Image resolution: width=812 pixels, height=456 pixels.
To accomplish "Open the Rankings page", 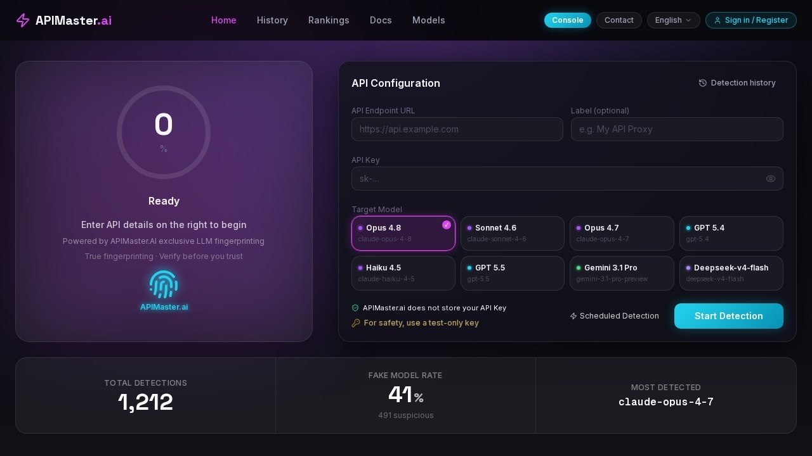I will [329, 20].
